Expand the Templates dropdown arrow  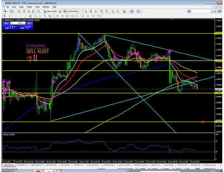pos(141,11)
